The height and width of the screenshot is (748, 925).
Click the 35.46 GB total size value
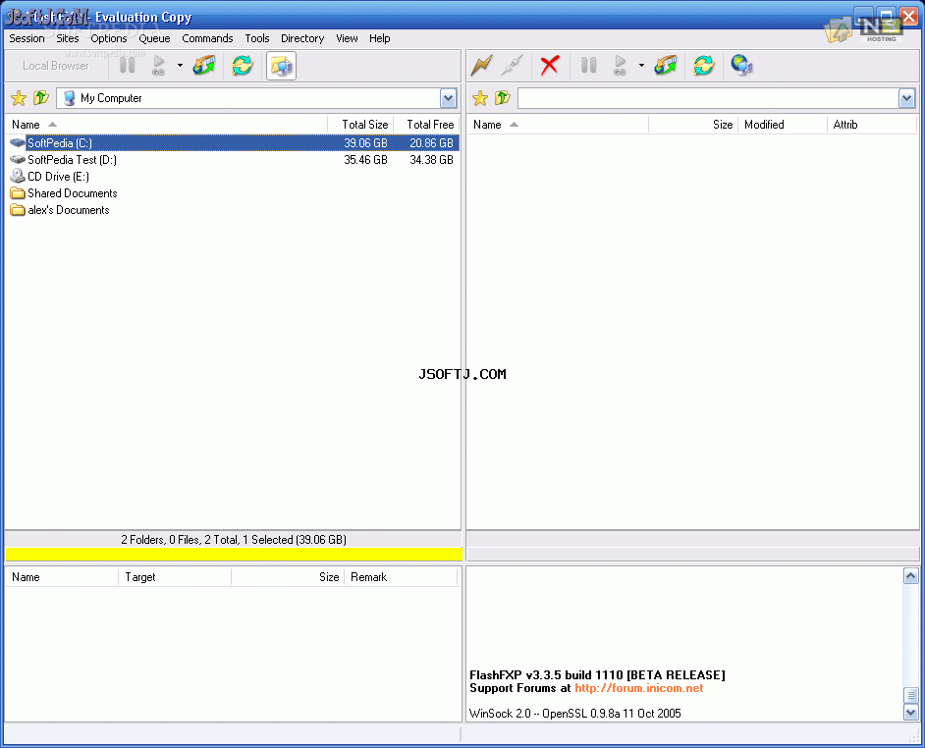pyautogui.click(x=365, y=160)
